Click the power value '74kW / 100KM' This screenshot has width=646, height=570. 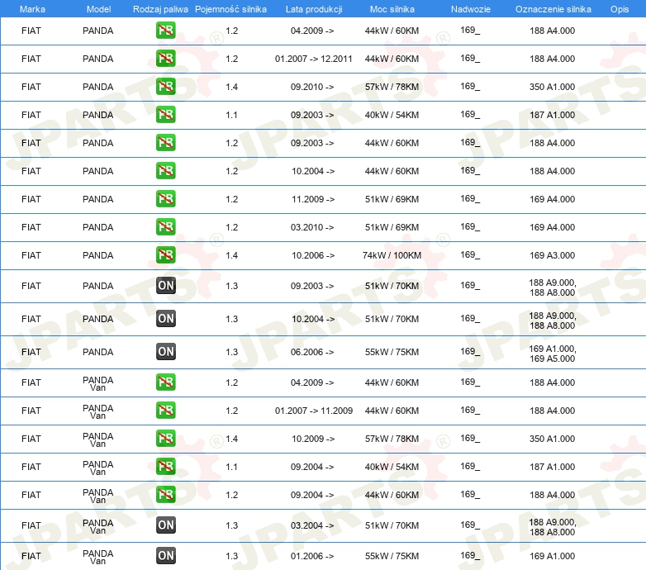(x=392, y=255)
